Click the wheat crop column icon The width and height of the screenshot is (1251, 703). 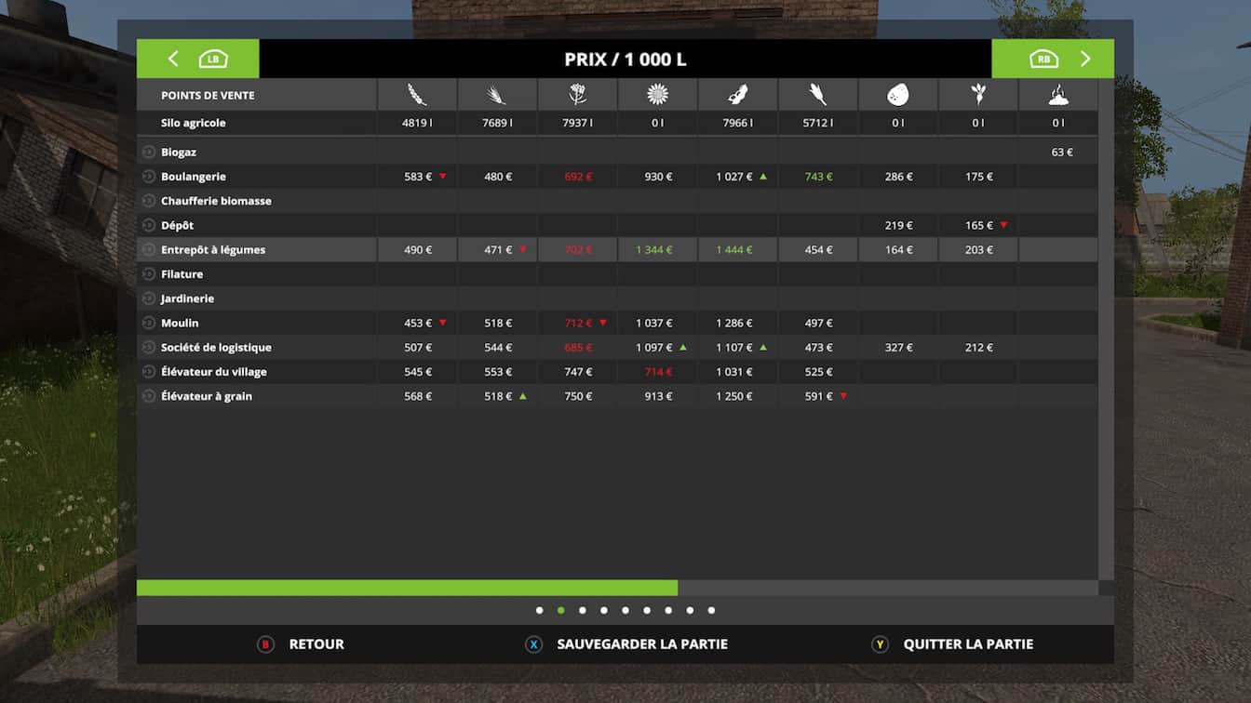pos(417,95)
